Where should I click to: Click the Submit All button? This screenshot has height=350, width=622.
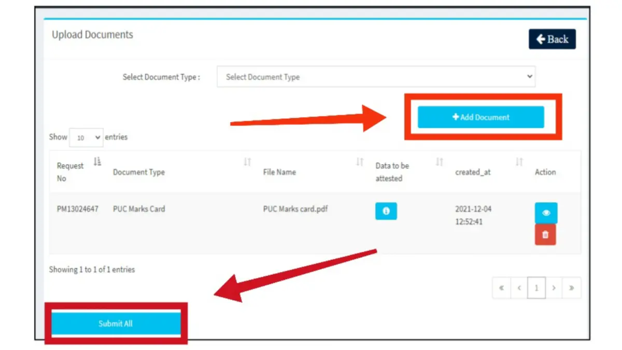click(x=116, y=324)
